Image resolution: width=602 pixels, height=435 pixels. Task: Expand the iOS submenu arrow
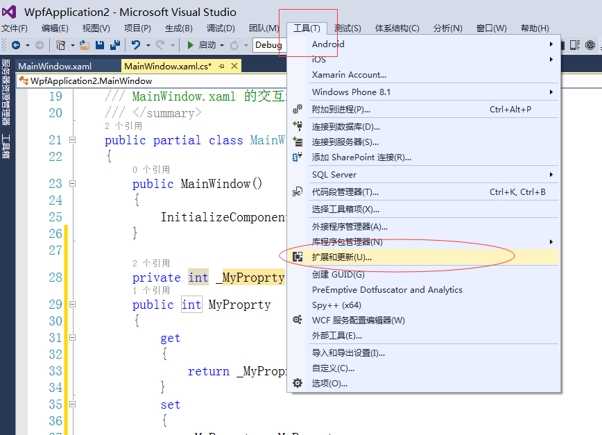coord(551,60)
